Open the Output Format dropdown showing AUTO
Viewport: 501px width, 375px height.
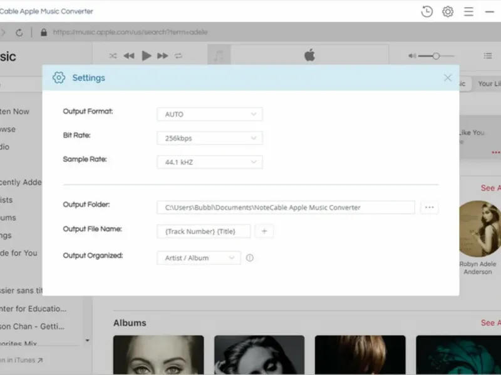click(x=210, y=114)
